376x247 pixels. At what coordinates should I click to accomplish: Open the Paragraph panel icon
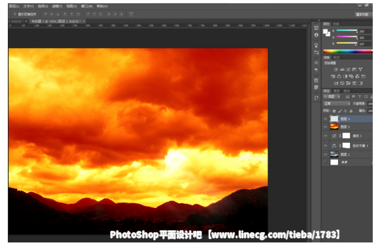pos(316,70)
